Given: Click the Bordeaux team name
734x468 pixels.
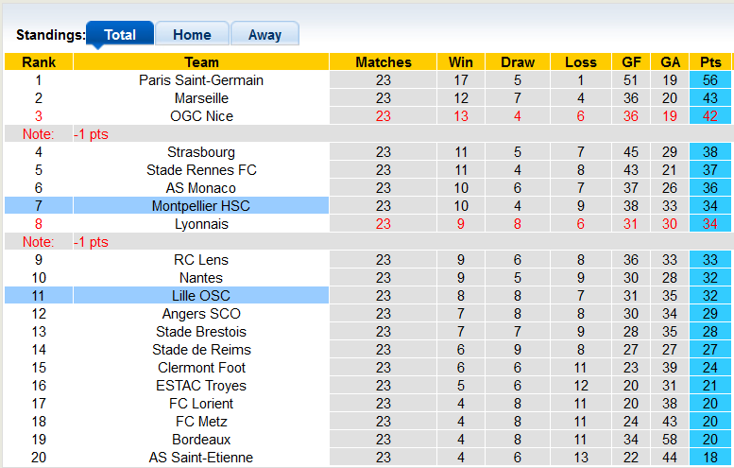Looking at the screenshot, I should pyautogui.click(x=201, y=440).
